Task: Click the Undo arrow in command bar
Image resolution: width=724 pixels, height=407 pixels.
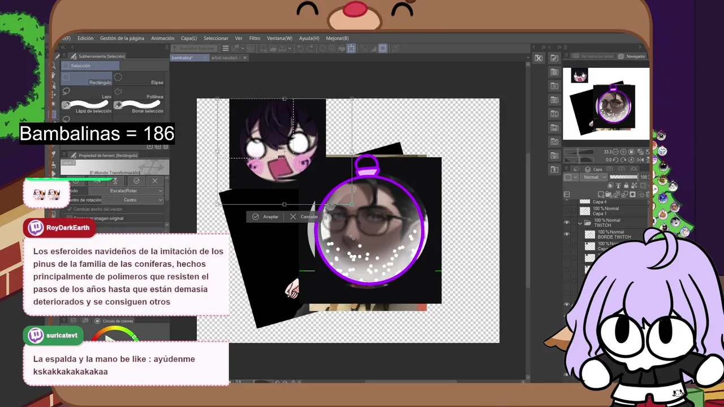Action: pos(301,49)
